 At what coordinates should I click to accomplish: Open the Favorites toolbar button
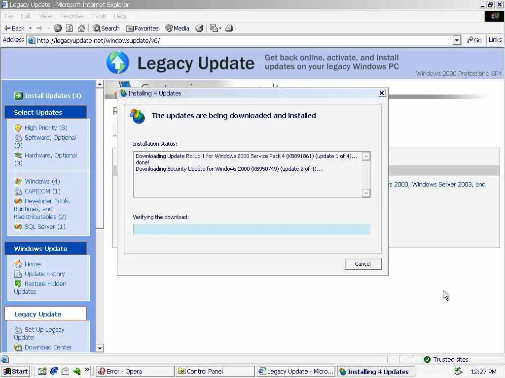[143, 28]
